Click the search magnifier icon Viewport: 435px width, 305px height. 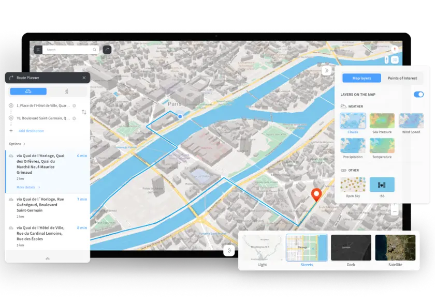[95, 49]
